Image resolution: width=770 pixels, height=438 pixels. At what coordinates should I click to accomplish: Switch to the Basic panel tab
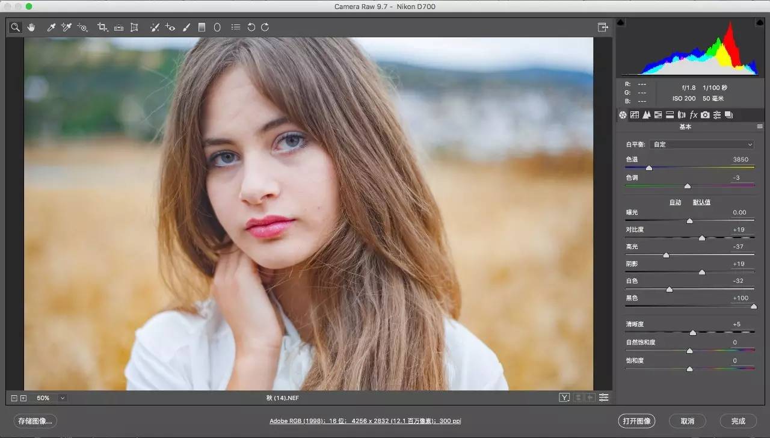coord(623,115)
